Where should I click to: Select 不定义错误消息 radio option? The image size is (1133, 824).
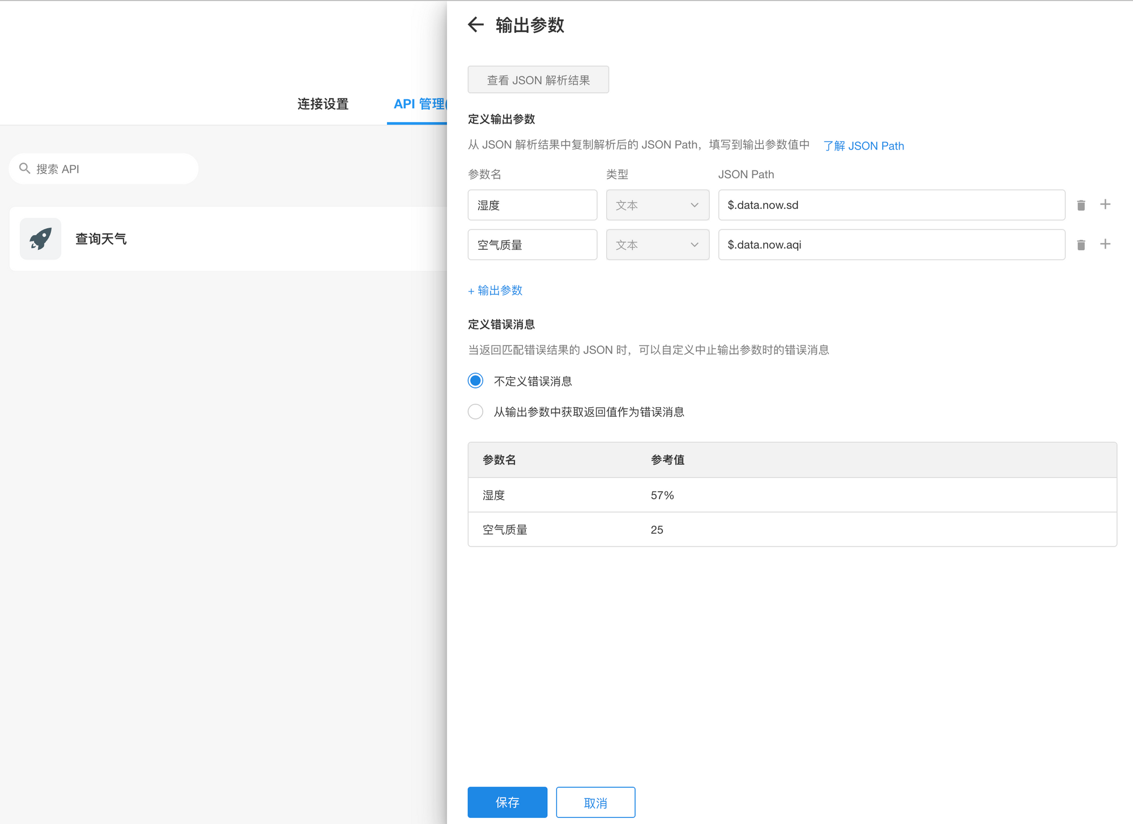[475, 381]
